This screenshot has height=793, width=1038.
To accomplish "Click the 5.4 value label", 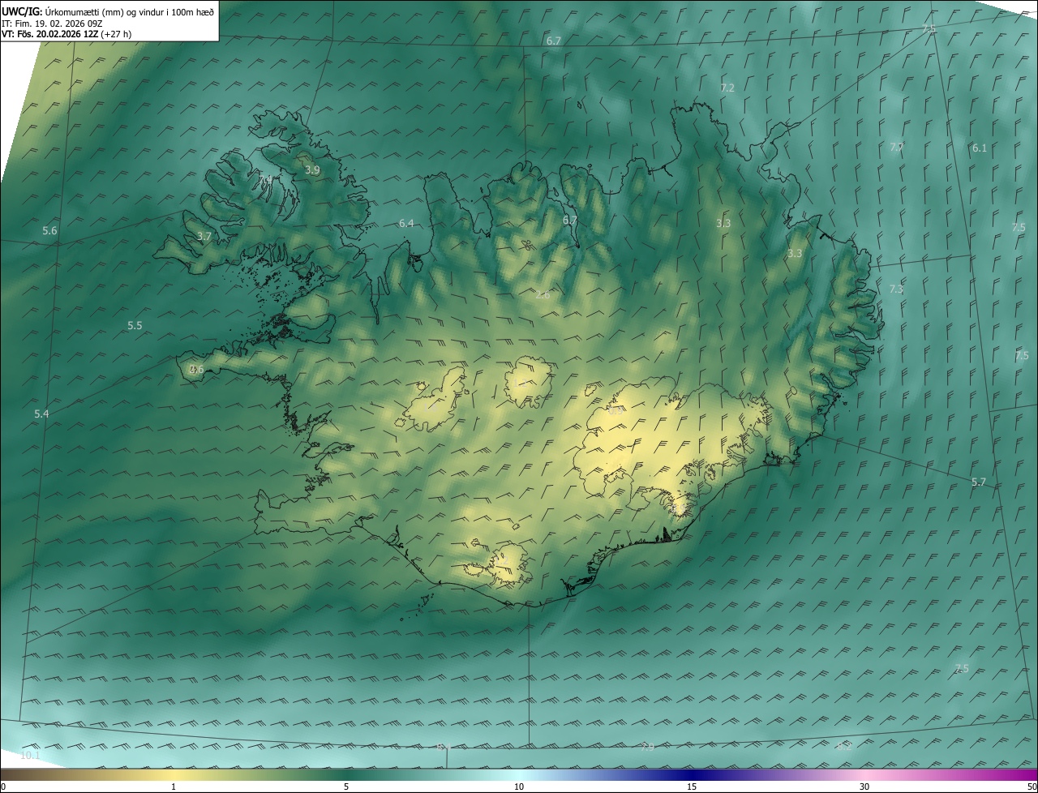I will [41, 414].
